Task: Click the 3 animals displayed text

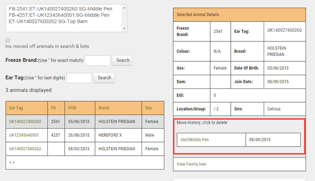Action: 28,90
